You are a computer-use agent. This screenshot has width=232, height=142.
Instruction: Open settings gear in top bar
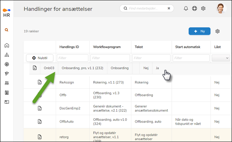(203, 8)
